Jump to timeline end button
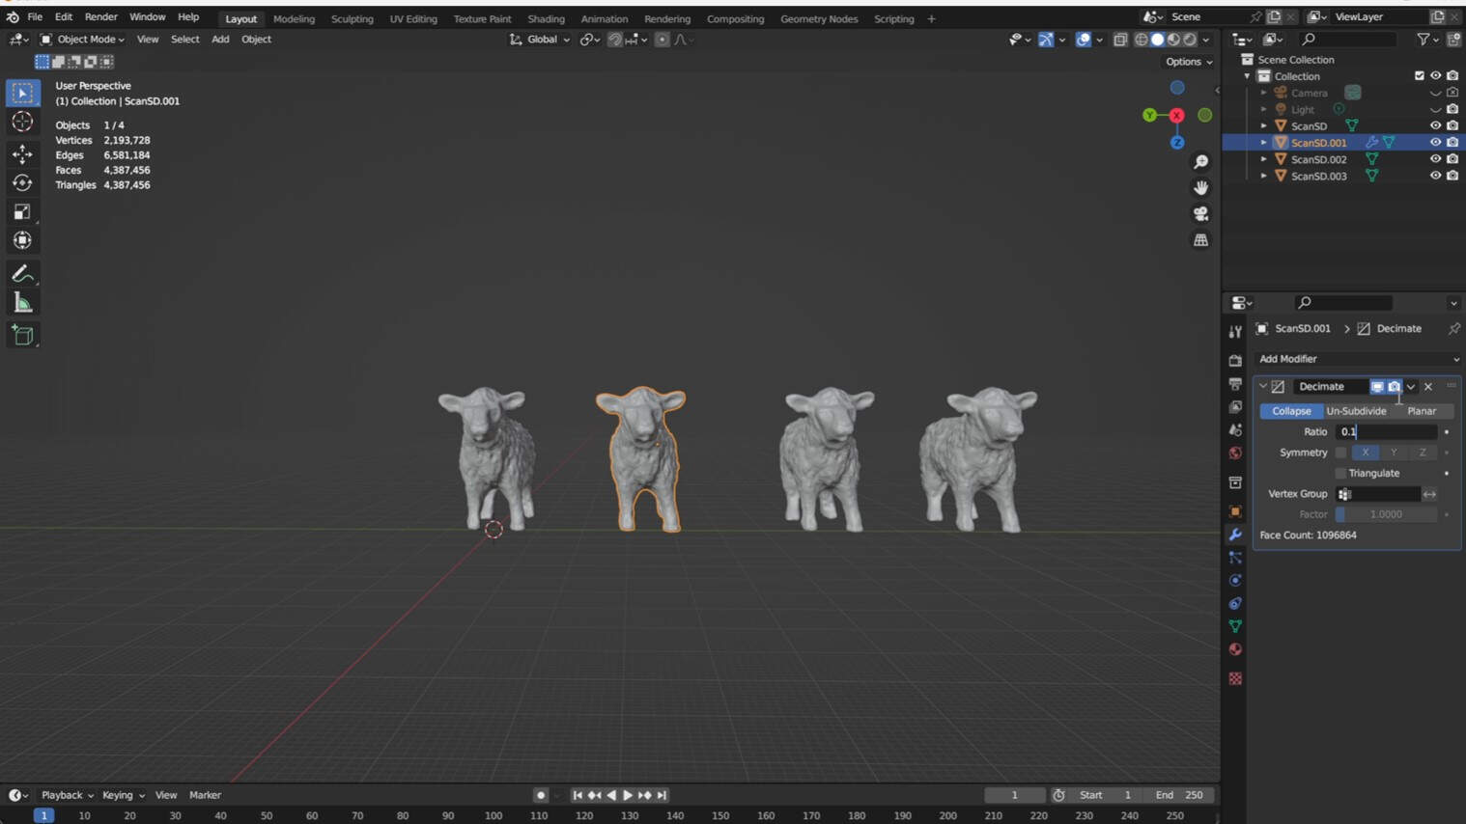 click(x=662, y=795)
